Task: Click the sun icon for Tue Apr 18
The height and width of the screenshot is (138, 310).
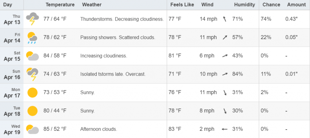Action: click(32, 111)
